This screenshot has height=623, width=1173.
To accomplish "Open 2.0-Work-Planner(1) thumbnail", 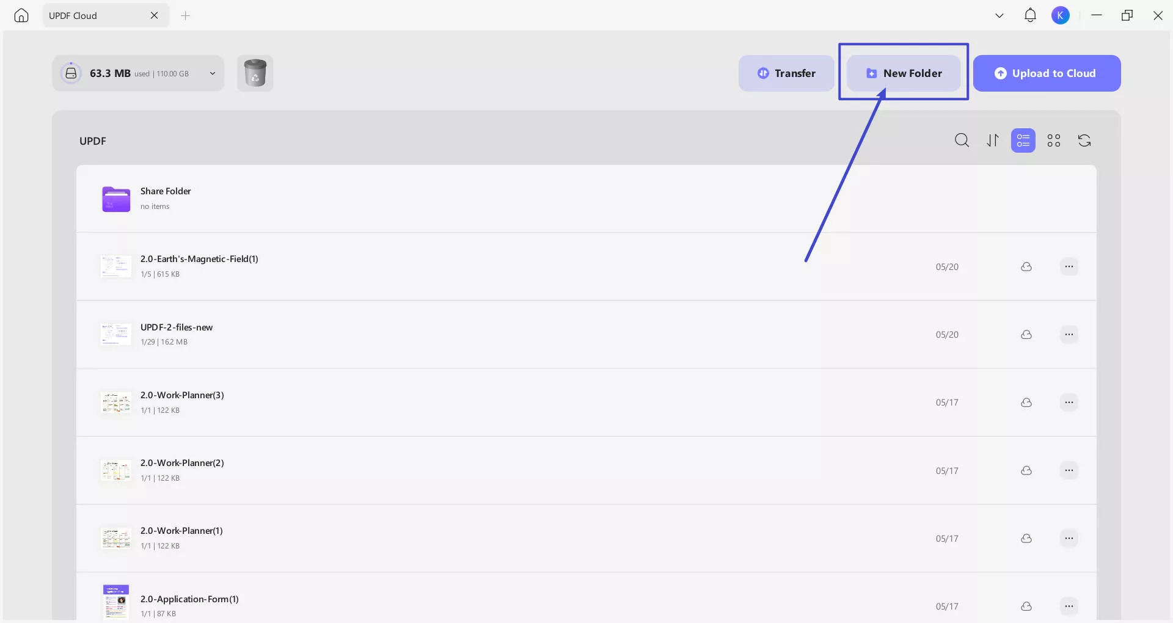I will pyautogui.click(x=116, y=538).
